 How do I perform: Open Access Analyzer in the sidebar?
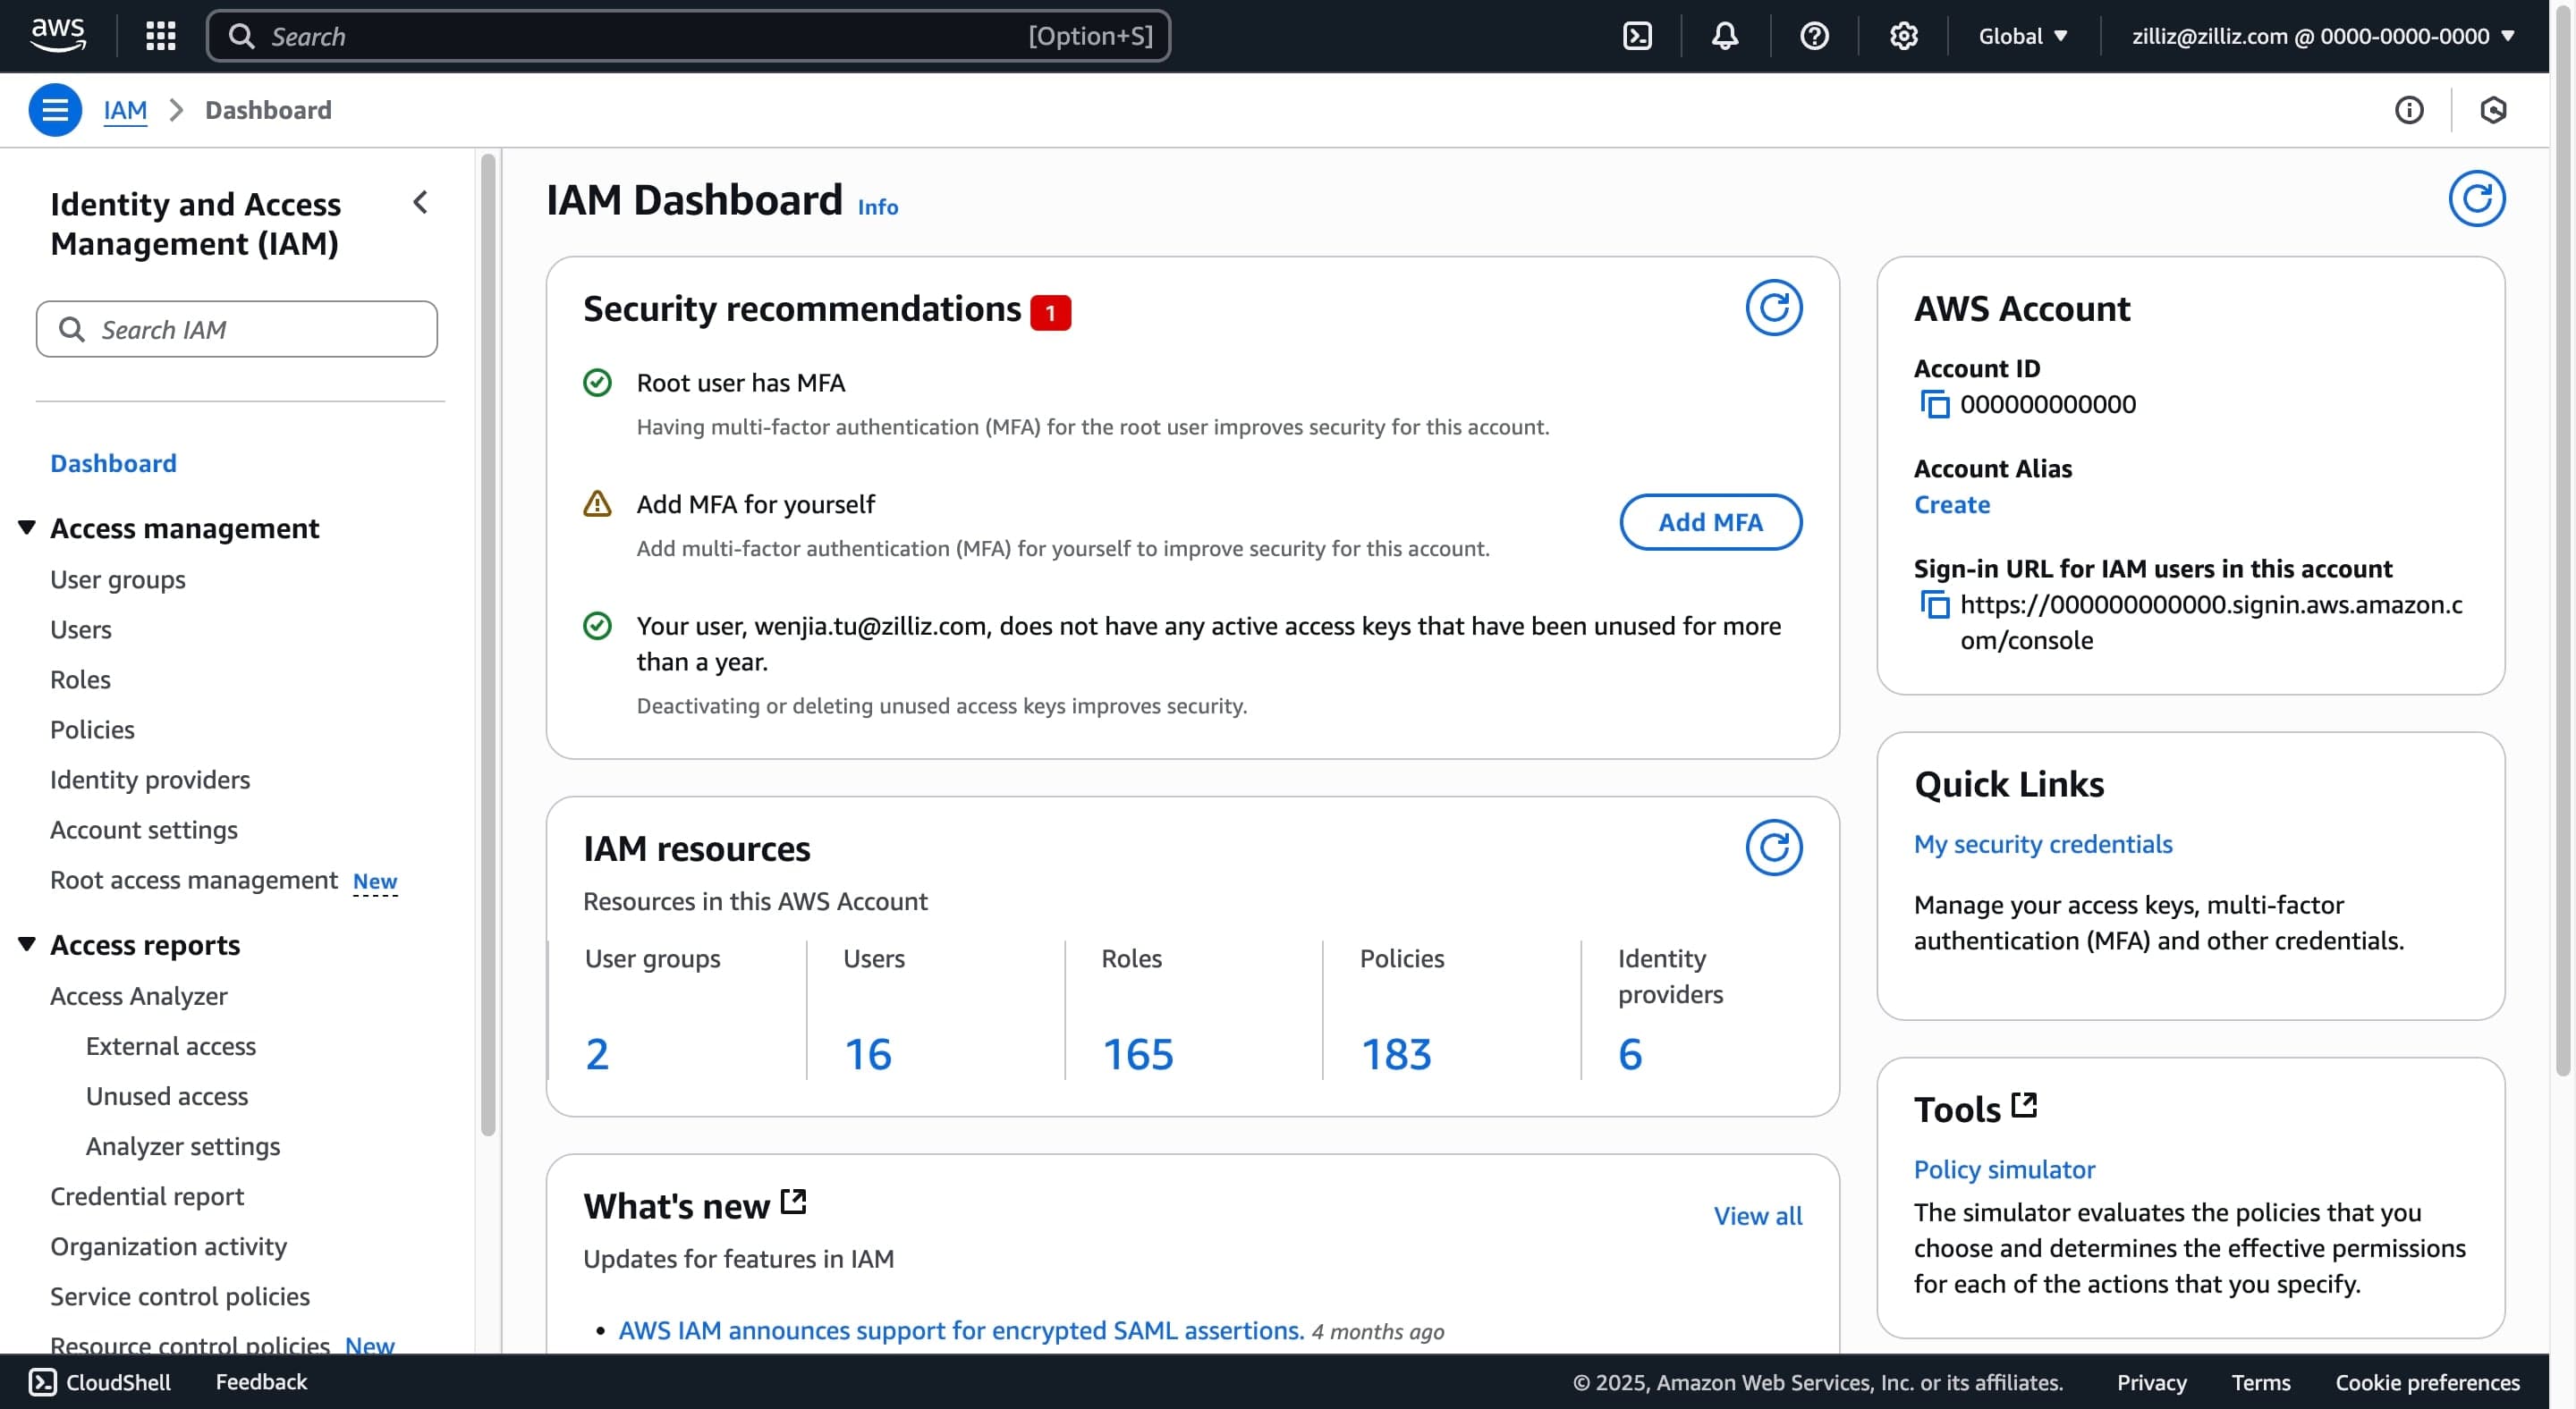139,996
